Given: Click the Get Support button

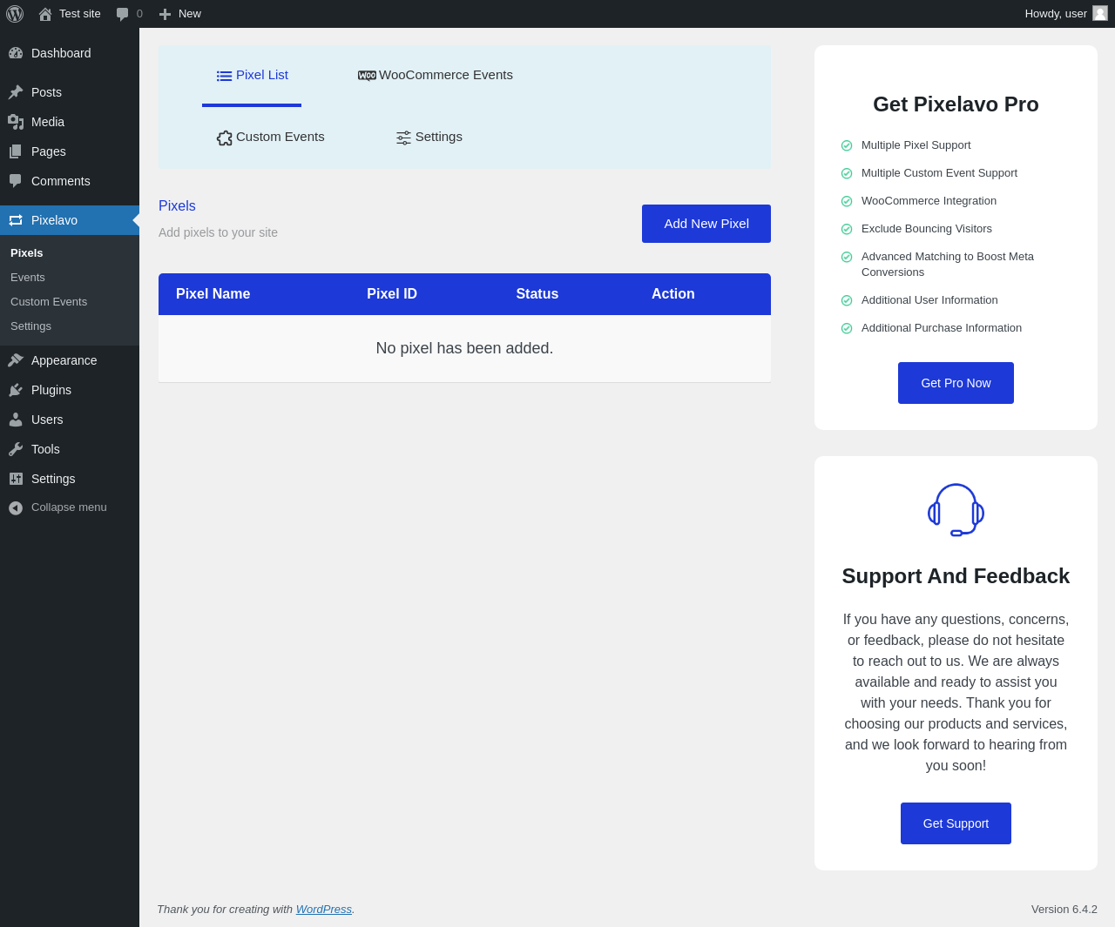Looking at the screenshot, I should [956, 823].
